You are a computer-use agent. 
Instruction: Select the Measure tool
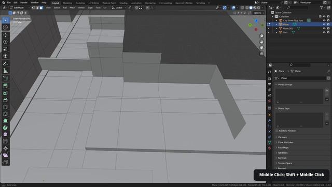5,71
